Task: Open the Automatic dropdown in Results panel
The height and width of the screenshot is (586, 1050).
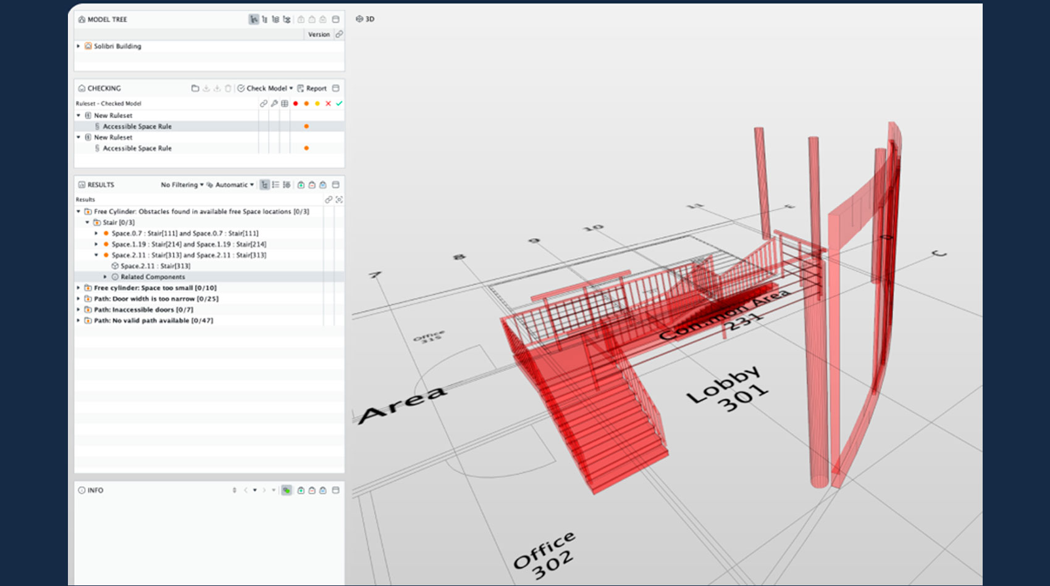Action: 230,185
